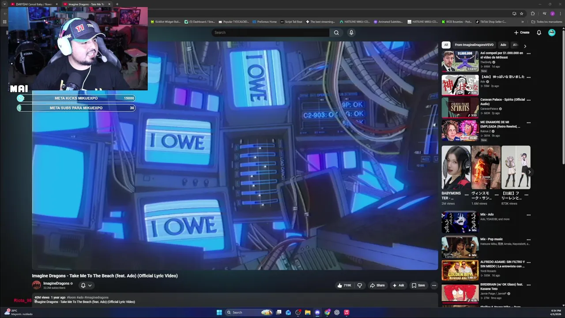Bookmark page with Chrome star icon

coord(521,13)
